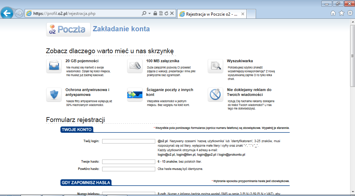
Task: Click the '100 MB załącznika' title
Action: [163, 61]
